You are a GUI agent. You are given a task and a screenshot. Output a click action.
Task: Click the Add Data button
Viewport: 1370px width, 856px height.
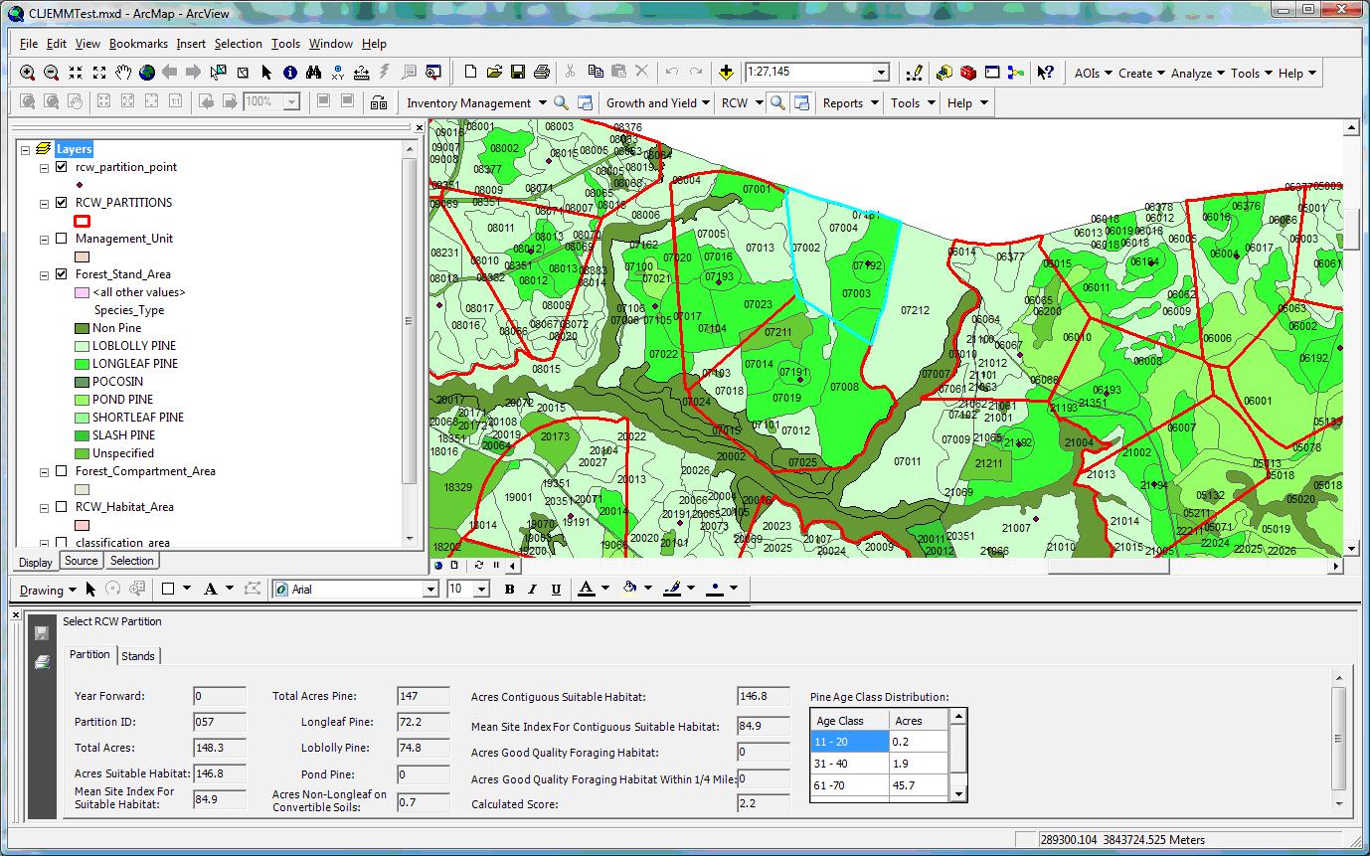[x=727, y=73]
